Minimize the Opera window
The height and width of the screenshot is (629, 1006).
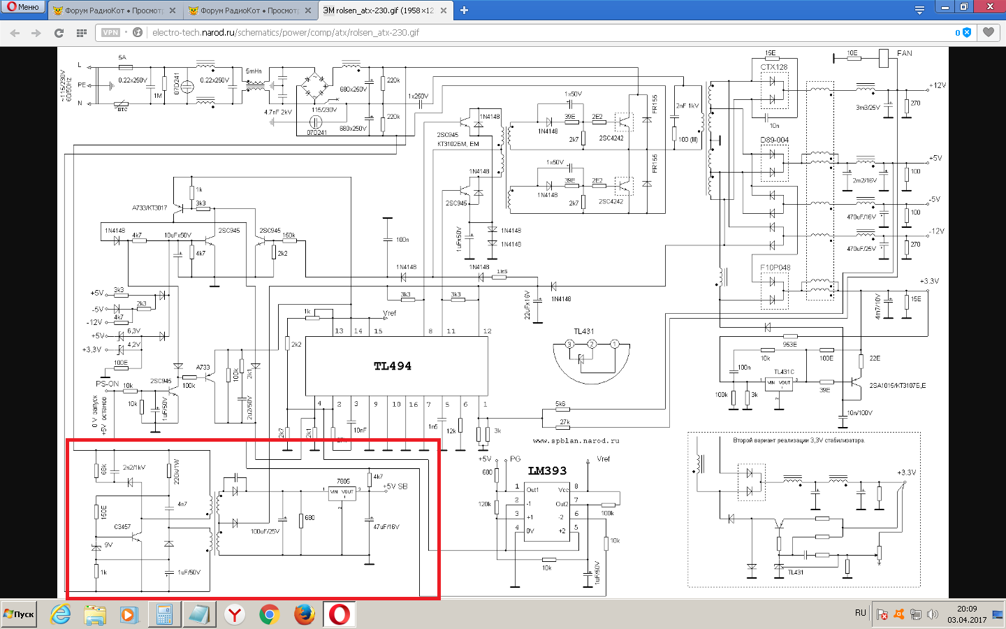pyautogui.click(x=945, y=7)
